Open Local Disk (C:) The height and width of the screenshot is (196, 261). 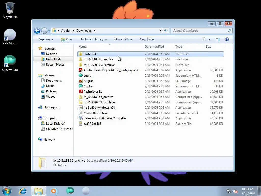(x=56, y=124)
